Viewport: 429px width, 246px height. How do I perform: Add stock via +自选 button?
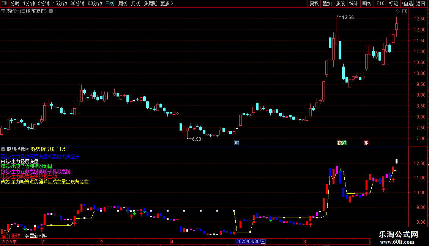[x=407, y=3]
